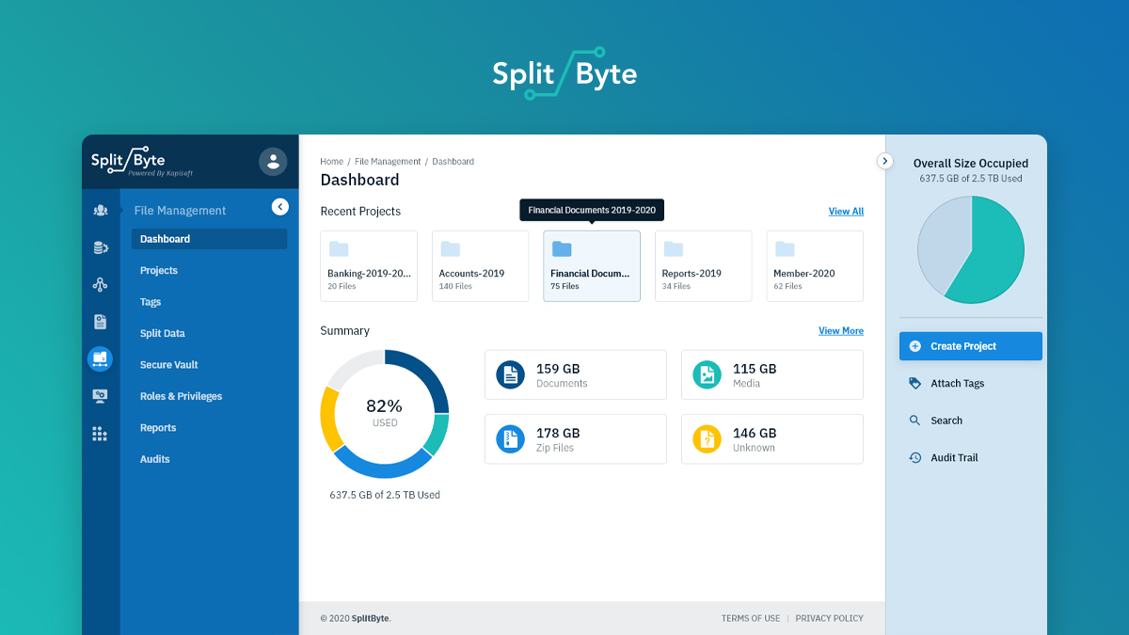Click the Search magnifier icon
Image resolution: width=1129 pixels, height=635 pixels.
pyautogui.click(x=914, y=421)
